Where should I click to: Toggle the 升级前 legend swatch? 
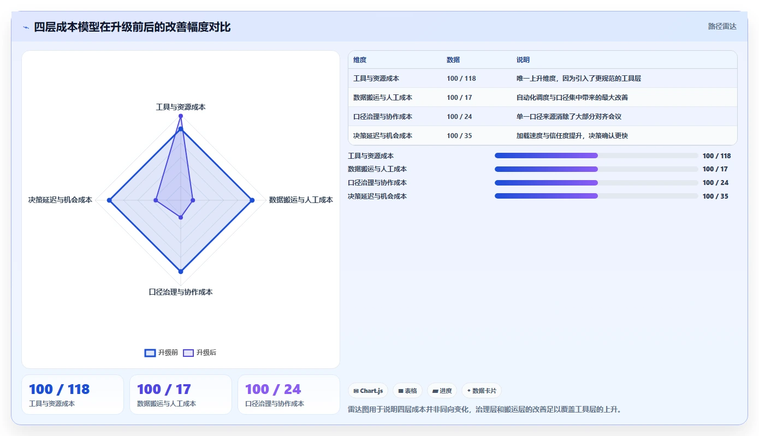click(x=150, y=353)
